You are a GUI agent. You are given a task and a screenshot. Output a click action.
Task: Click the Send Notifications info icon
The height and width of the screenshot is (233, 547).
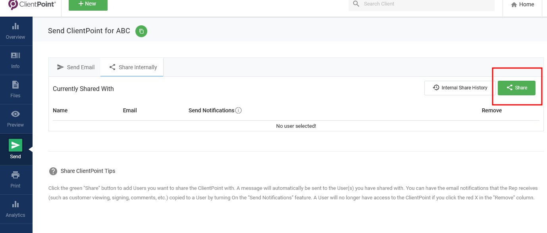pyautogui.click(x=239, y=110)
